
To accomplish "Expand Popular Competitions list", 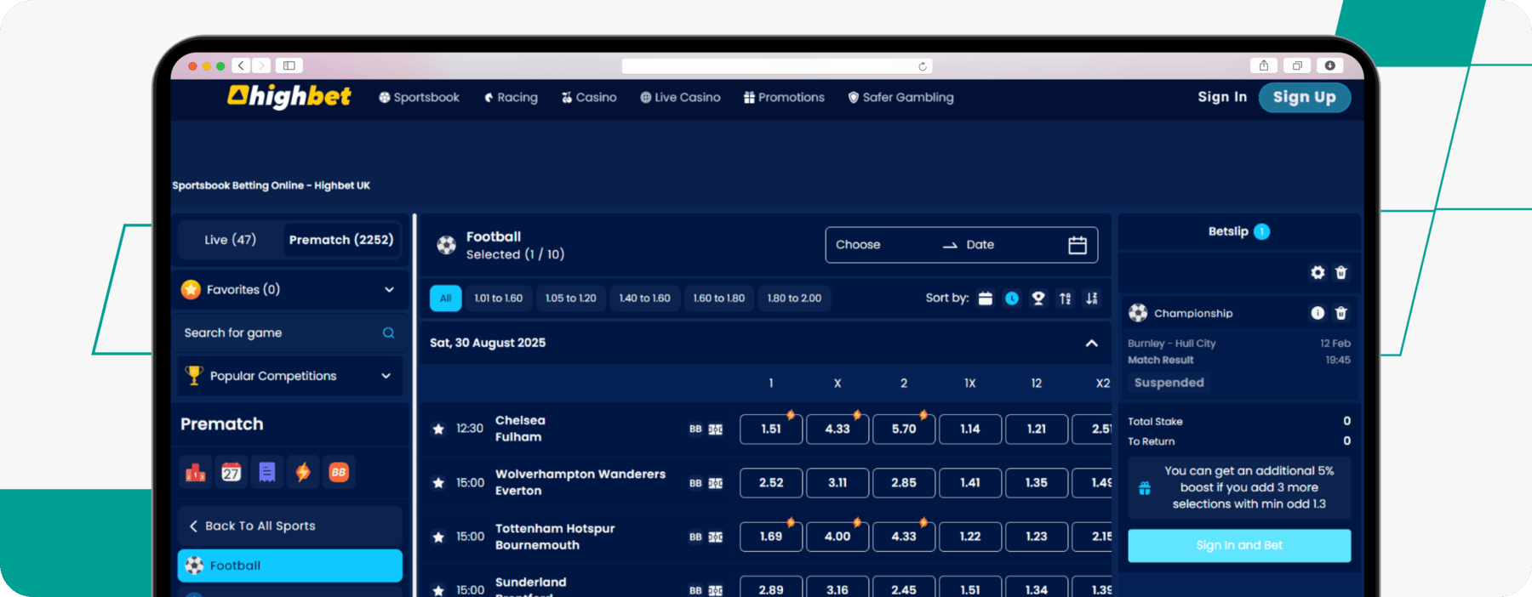I will 289,376.
